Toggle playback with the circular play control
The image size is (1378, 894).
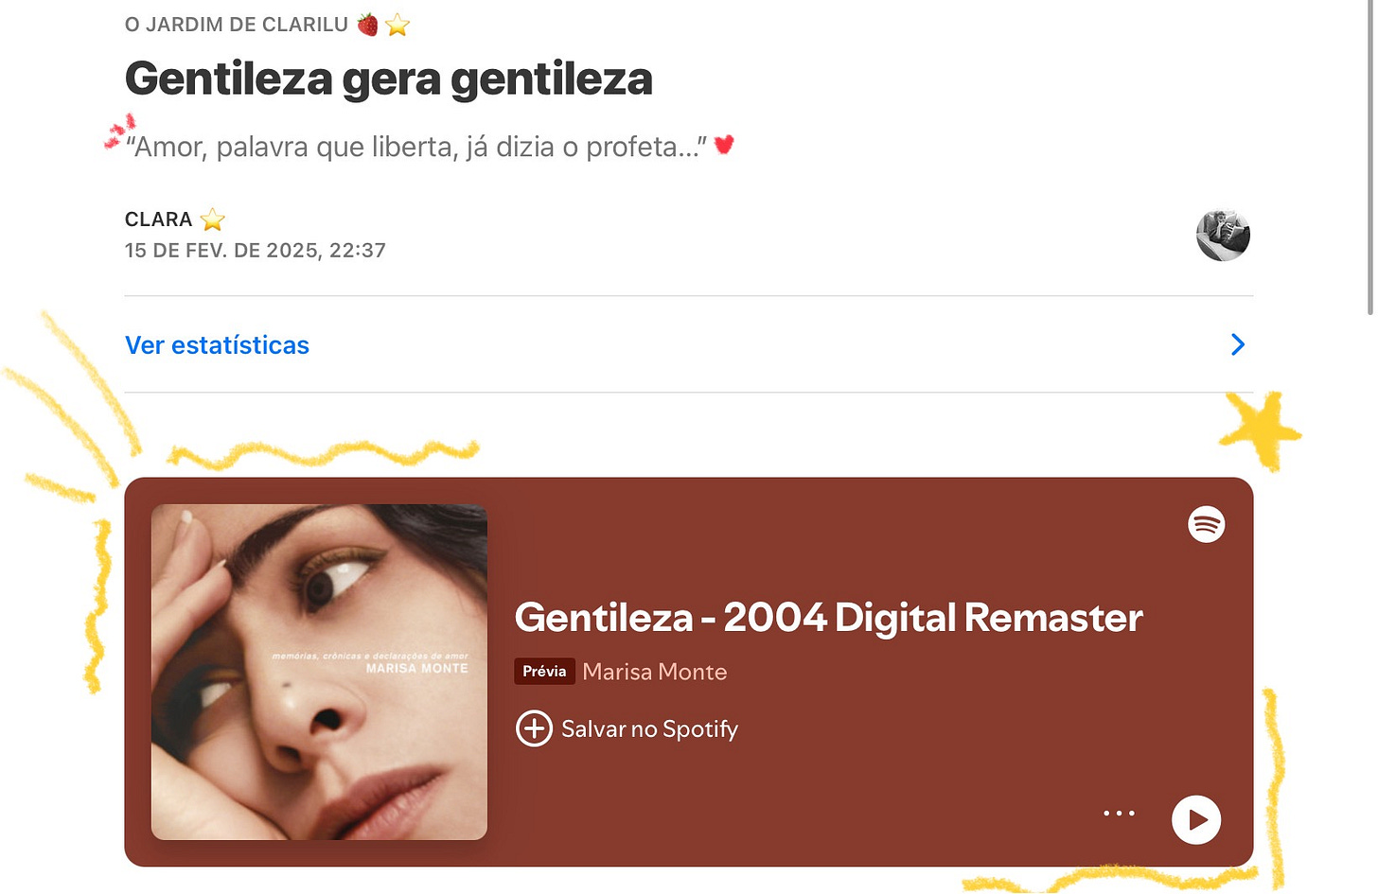coord(1196,820)
